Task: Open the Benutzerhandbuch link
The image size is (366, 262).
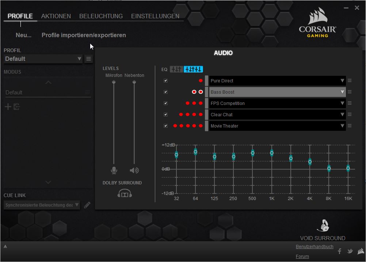Action: click(x=314, y=247)
